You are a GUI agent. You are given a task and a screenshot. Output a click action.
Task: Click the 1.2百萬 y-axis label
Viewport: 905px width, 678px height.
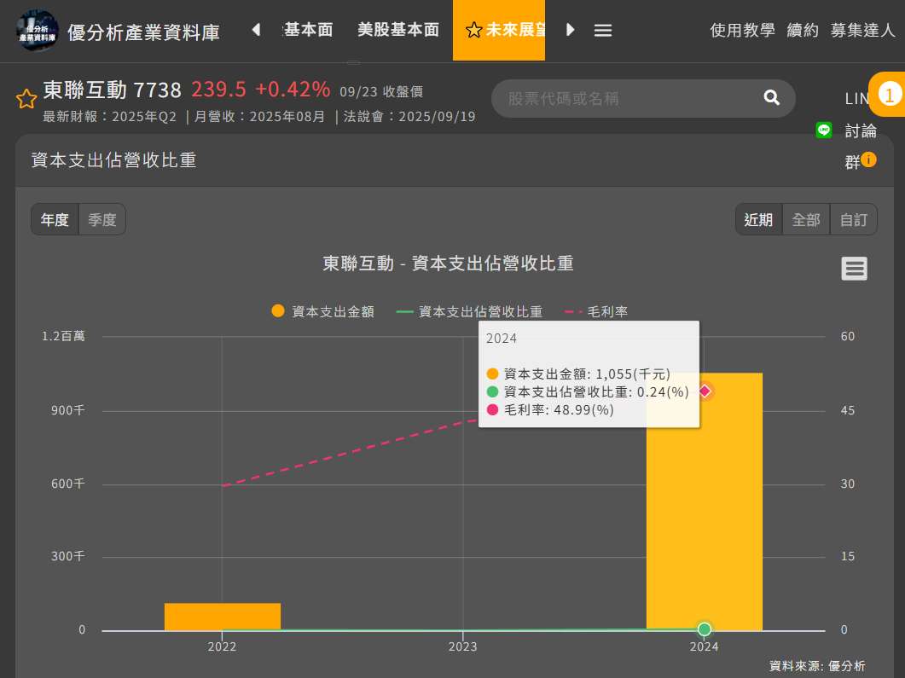(63, 336)
